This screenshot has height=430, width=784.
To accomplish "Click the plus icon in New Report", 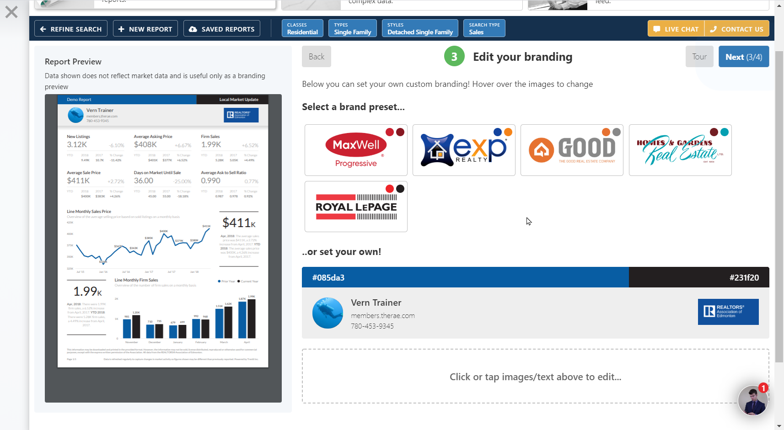I will pos(121,29).
